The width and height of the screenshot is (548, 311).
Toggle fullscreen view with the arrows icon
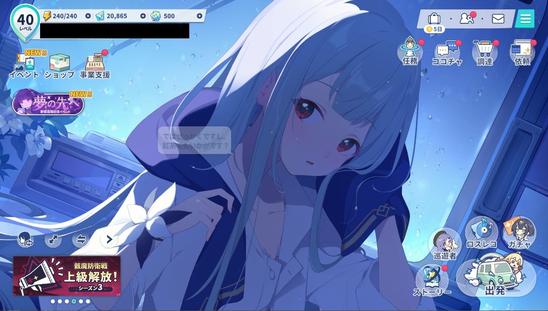tap(53, 239)
